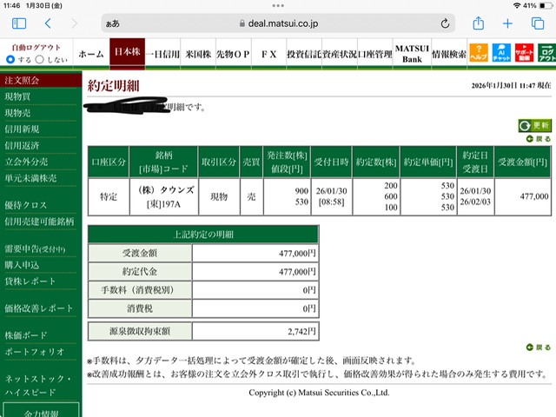Click the Copyright Matsui Securities footer text
Viewport: 556px width, 417px height.
pyautogui.click(x=319, y=393)
